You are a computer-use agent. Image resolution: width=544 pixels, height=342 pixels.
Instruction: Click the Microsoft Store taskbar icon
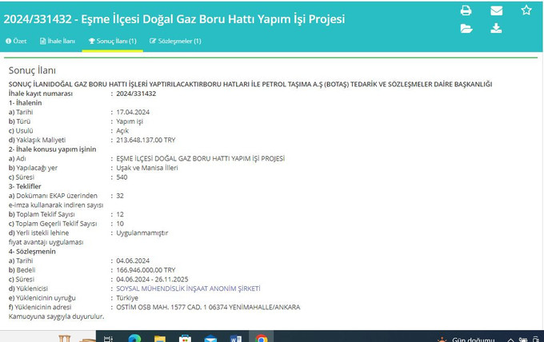pos(185,339)
